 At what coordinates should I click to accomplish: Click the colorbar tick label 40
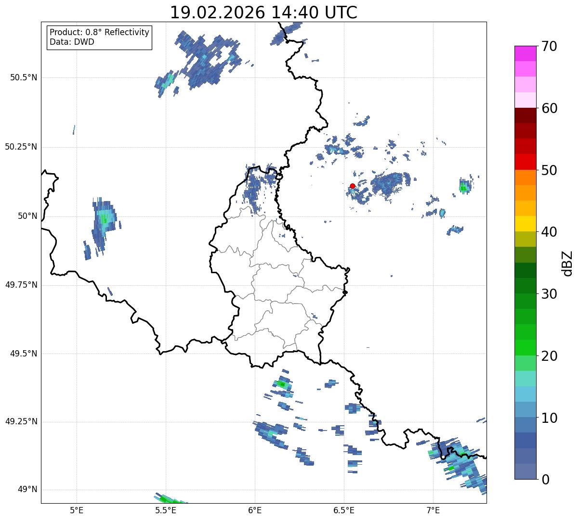coord(550,232)
